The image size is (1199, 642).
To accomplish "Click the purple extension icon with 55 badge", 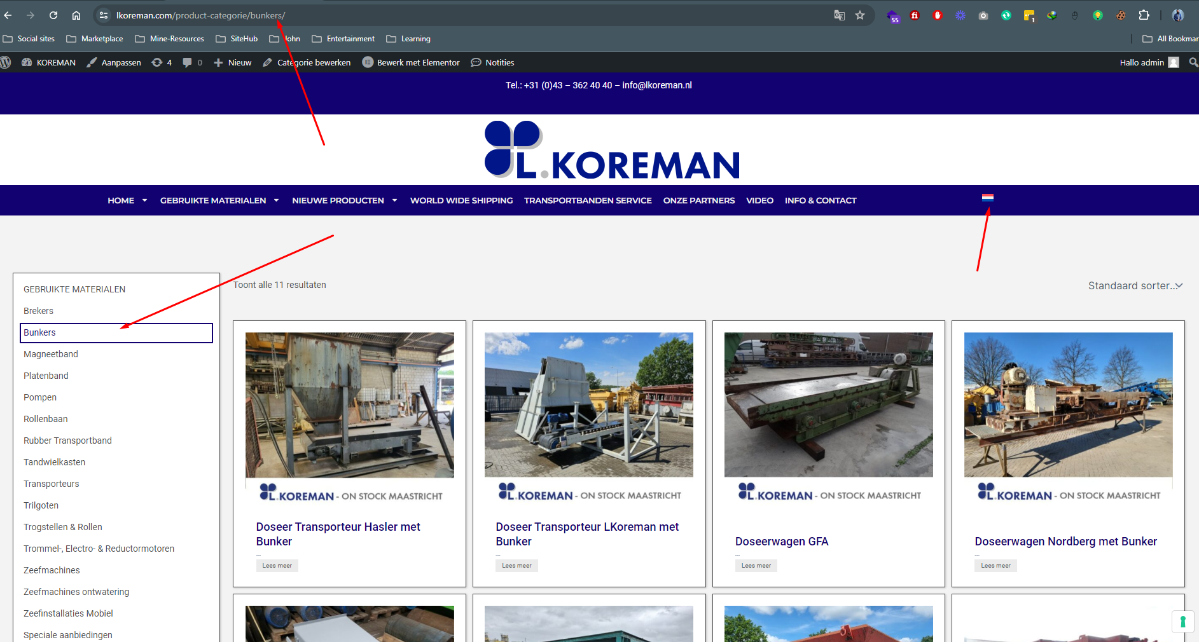I will tap(892, 16).
